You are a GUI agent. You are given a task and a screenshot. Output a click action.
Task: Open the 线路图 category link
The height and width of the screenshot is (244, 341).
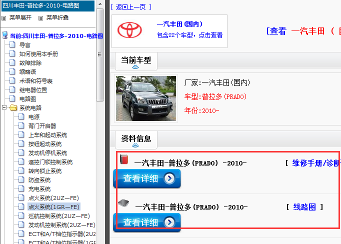point(304,207)
